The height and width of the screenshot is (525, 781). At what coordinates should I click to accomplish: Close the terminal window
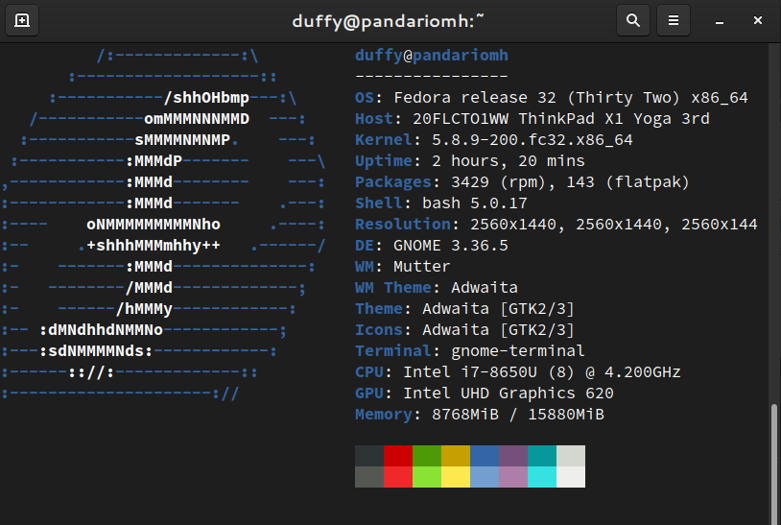[x=758, y=20]
